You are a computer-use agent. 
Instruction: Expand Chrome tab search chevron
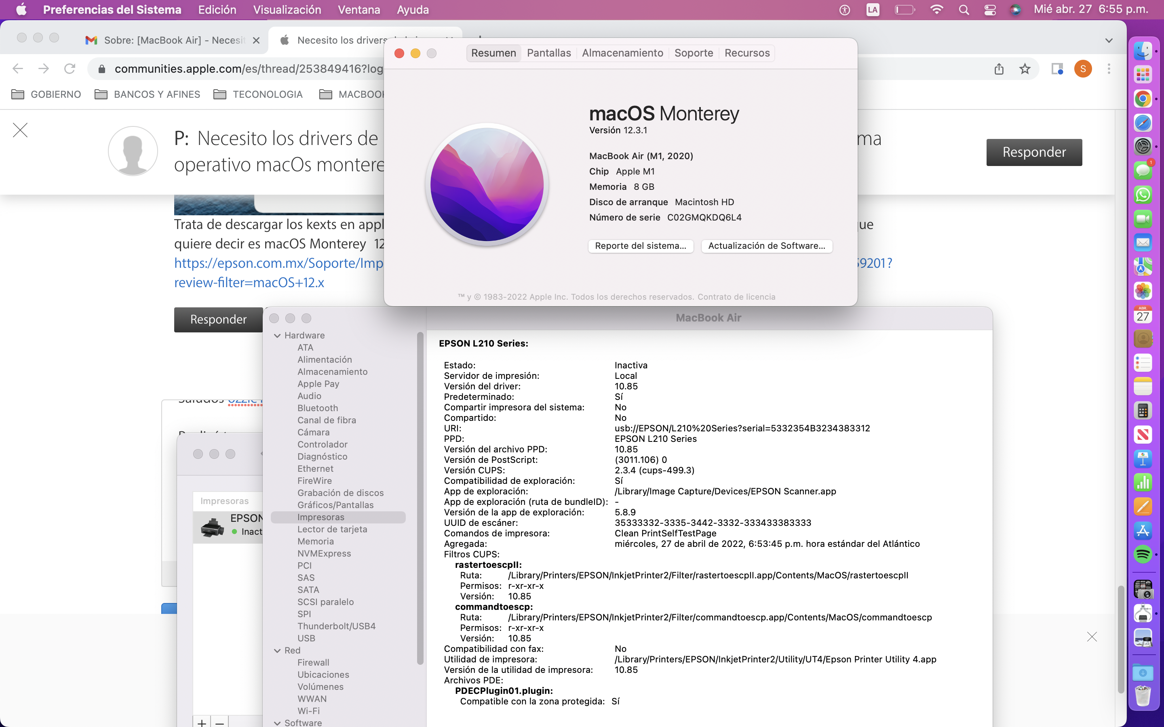coord(1109,40)
